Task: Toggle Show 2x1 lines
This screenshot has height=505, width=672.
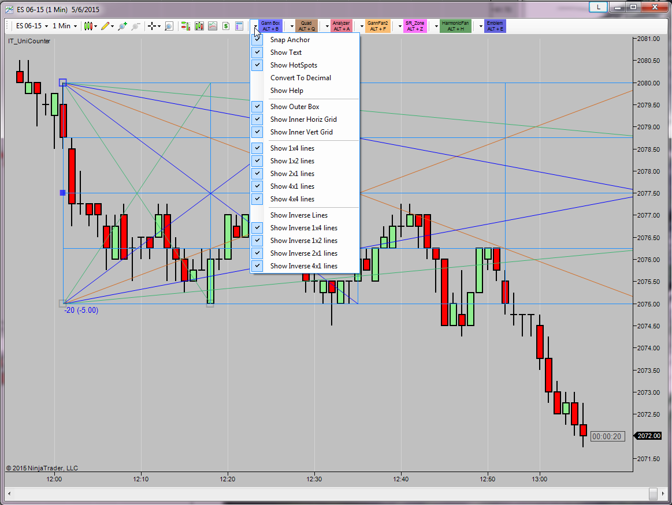Action: [305, 174]
